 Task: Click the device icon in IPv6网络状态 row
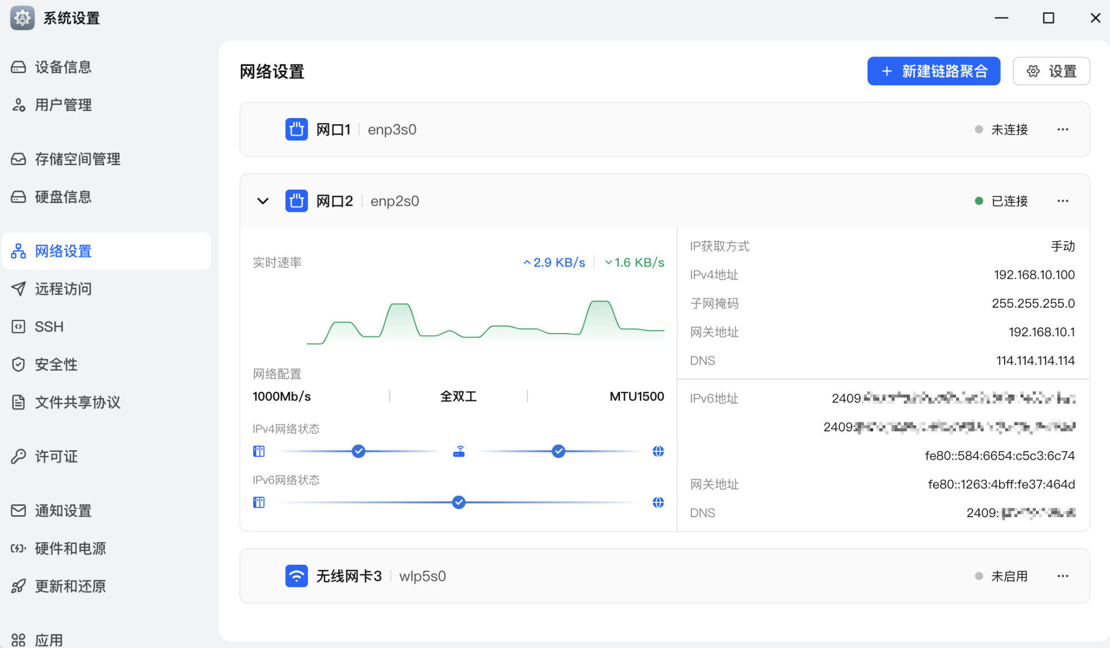coord(259,502)
